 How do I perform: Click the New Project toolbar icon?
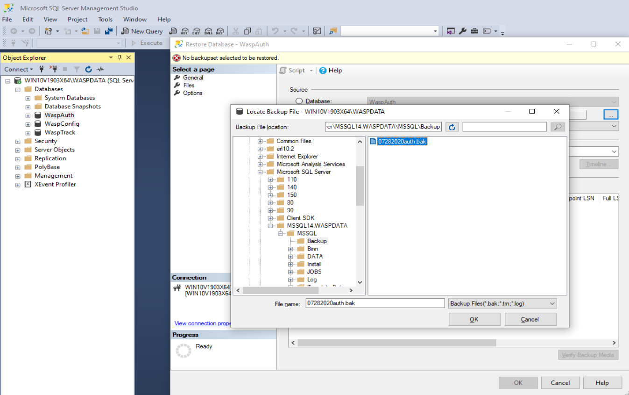(48, 31)
